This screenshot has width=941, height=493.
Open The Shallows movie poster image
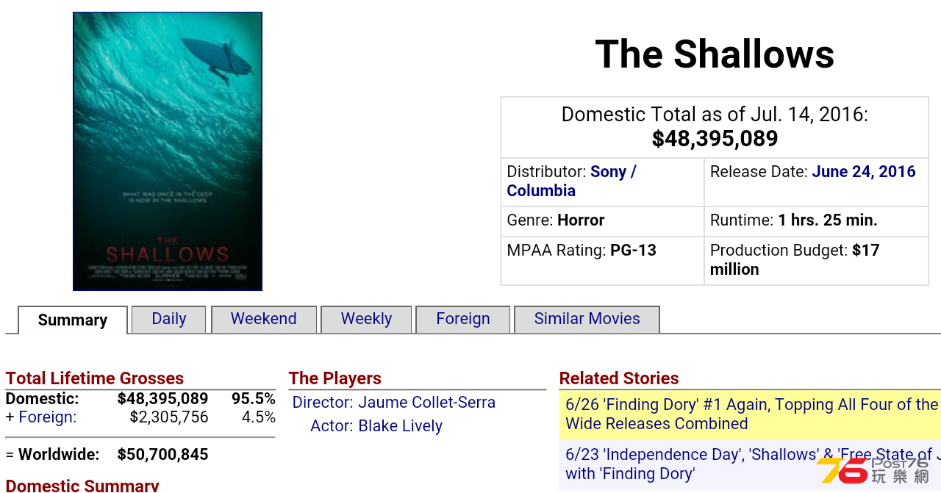point(168,151)
